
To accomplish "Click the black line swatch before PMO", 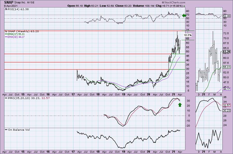I will point(6,98).
